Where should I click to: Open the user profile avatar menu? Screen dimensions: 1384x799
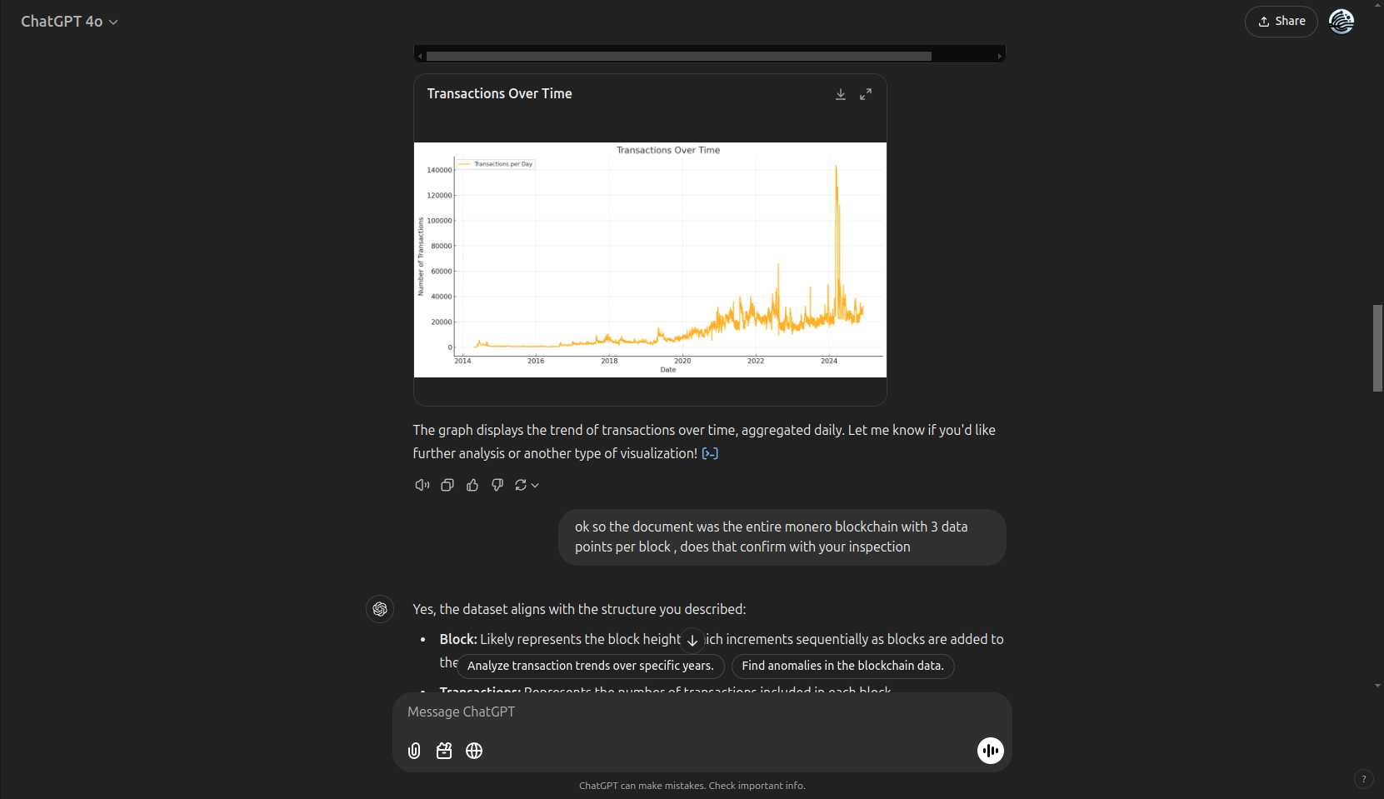[x=1341, y=22]
